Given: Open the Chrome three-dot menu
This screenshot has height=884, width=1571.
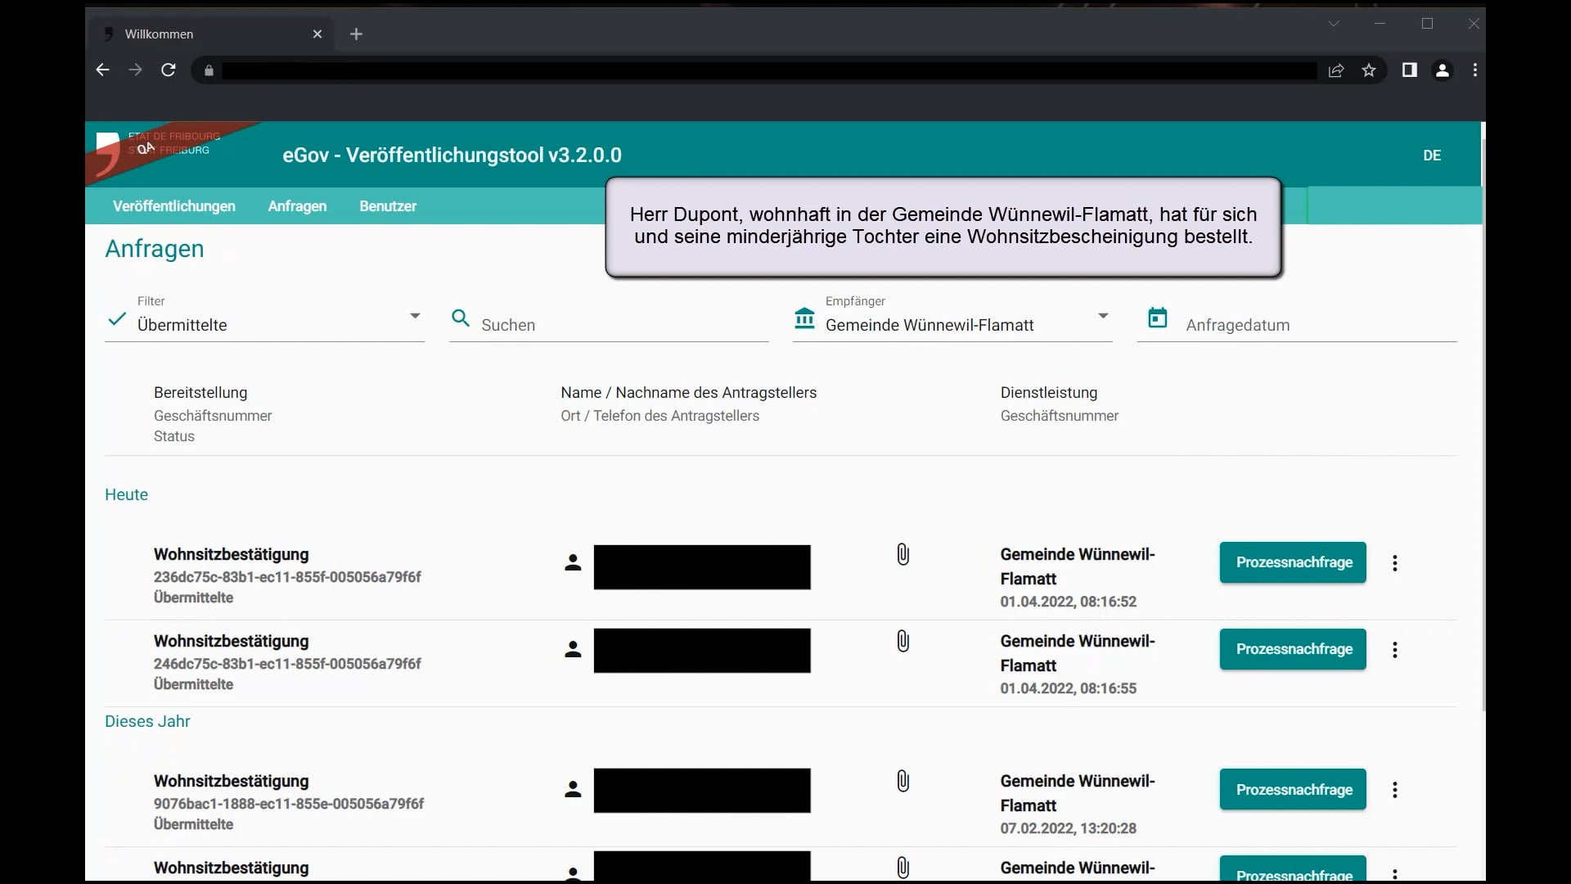Looking at the screenshot, I should tap(1475, 70).
